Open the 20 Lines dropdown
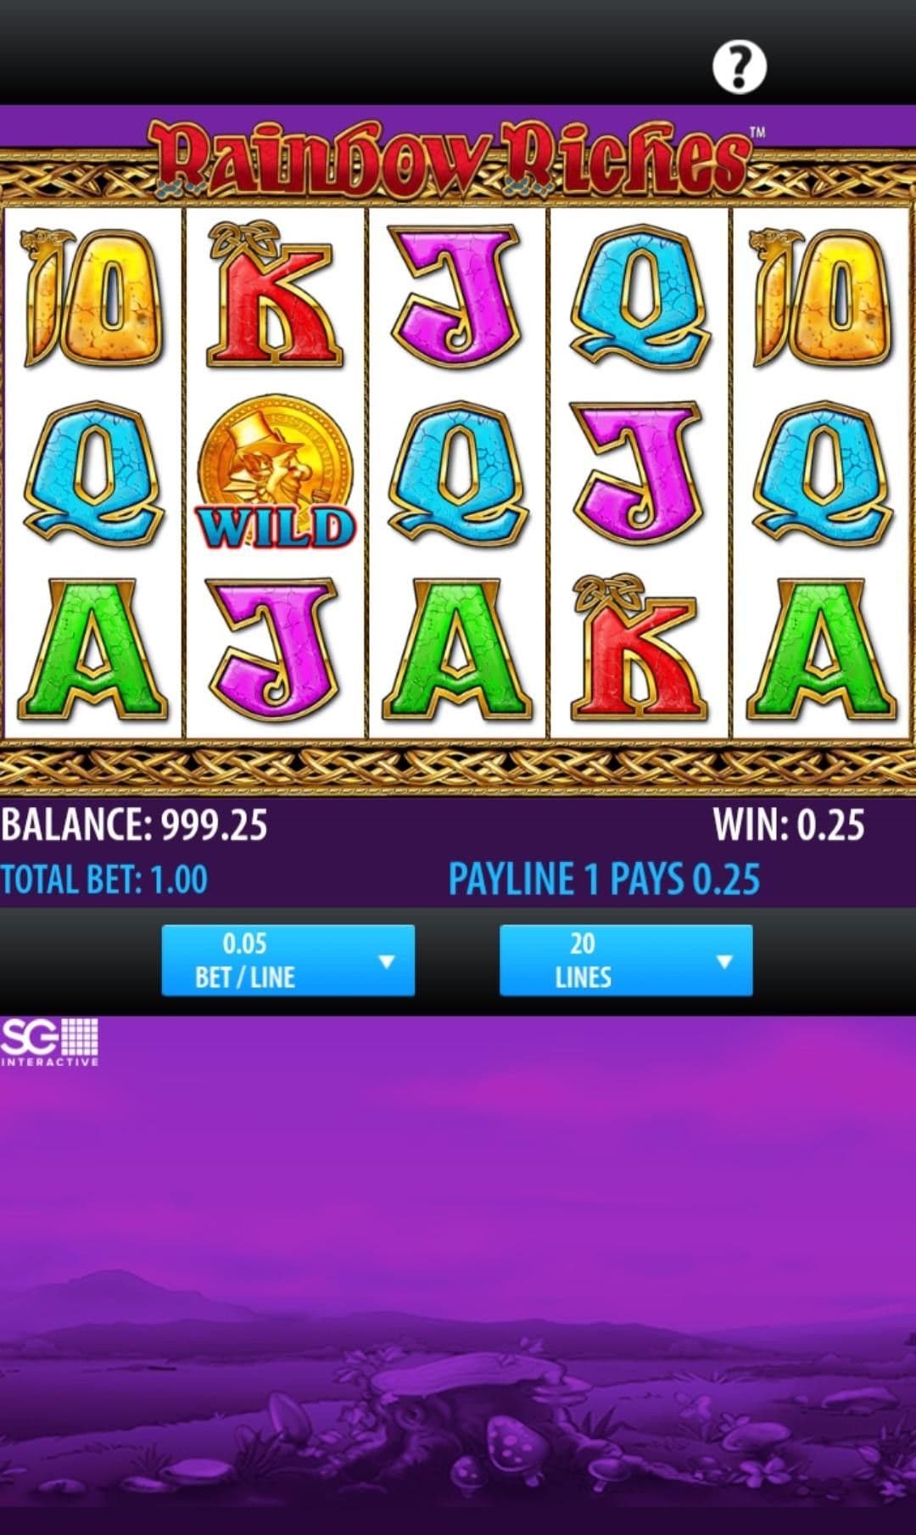Viewport: 916px width, 1535px height. coord(626,961)
